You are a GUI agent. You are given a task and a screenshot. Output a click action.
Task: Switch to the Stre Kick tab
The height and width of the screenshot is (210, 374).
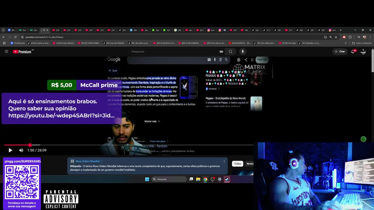[156, 30]
